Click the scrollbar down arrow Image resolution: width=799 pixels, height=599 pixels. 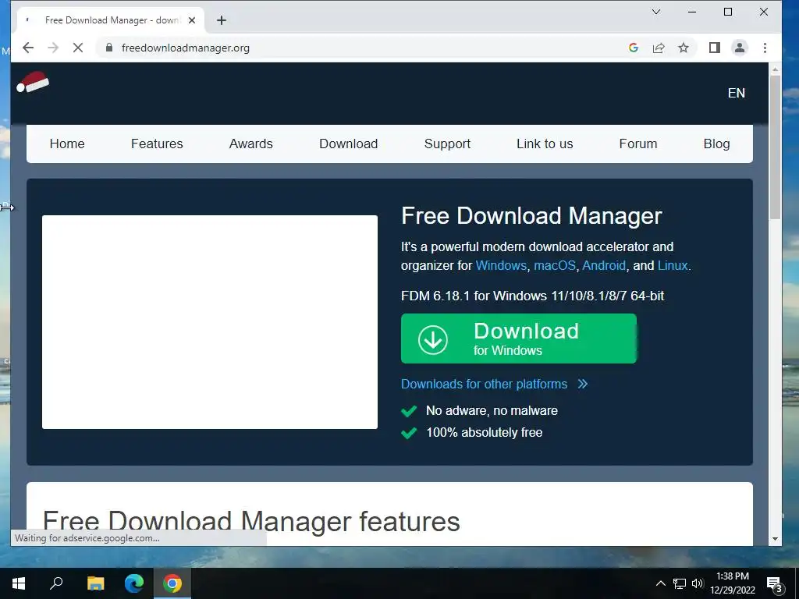coord(775,539)
